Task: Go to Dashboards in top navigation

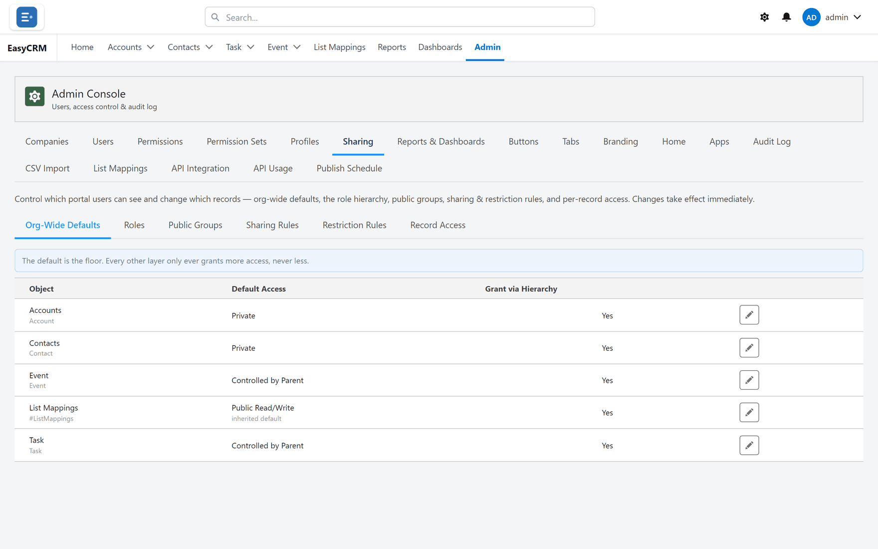Action: pos(440,47)
